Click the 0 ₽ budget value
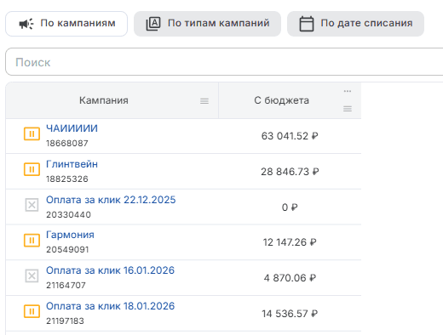This screenshot has width=443, height=335. [x=290, y=207]
